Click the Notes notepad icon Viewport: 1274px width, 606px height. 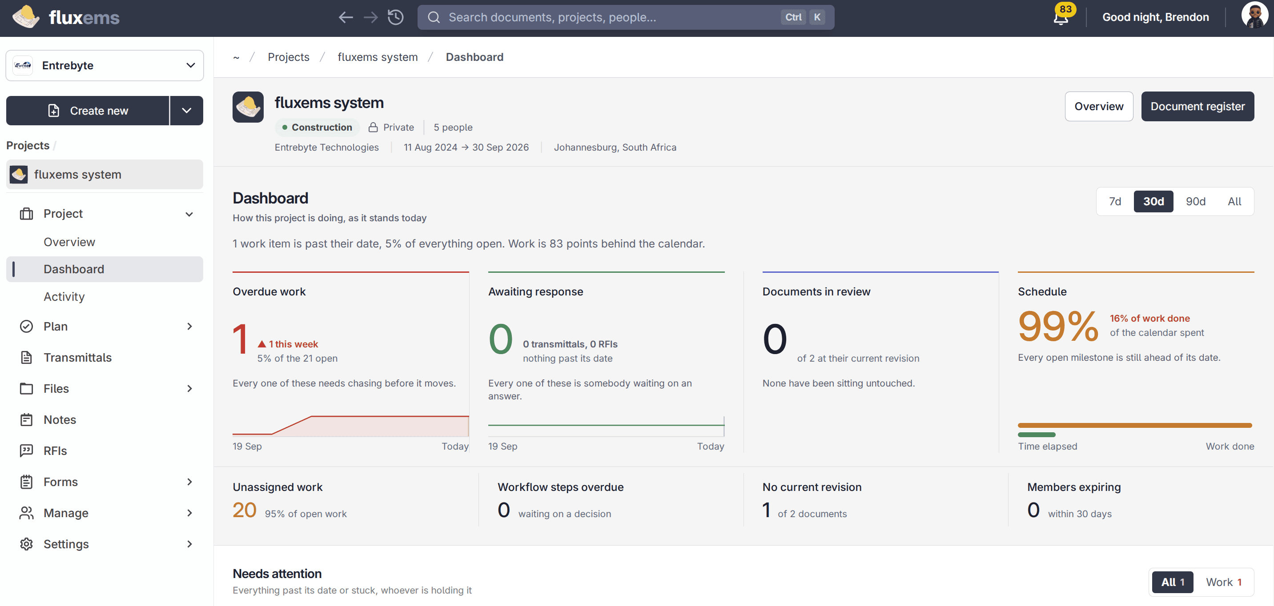click(x=26, y=420)
